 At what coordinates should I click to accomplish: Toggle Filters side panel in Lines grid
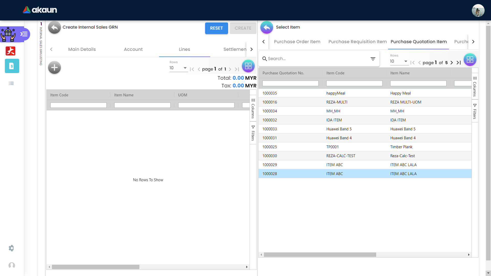(x=253, y=133)
